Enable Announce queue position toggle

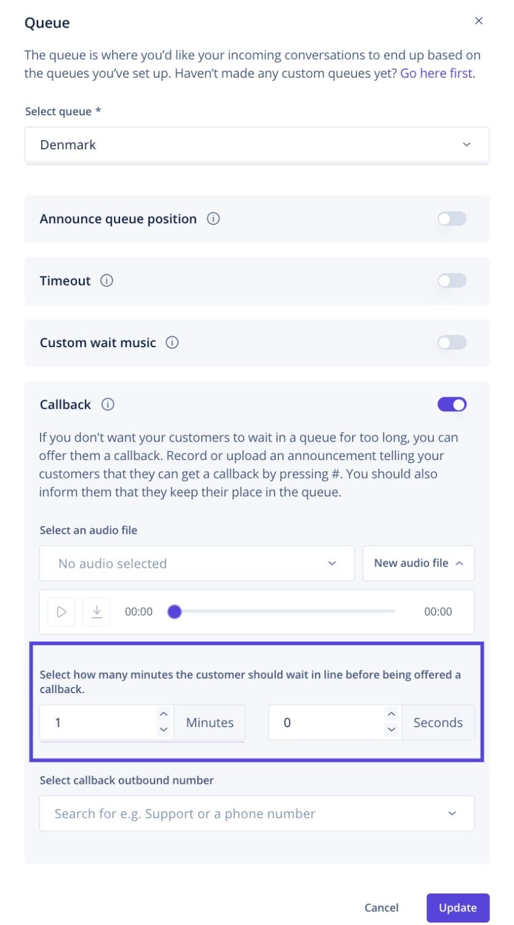(x=452, y=219)
